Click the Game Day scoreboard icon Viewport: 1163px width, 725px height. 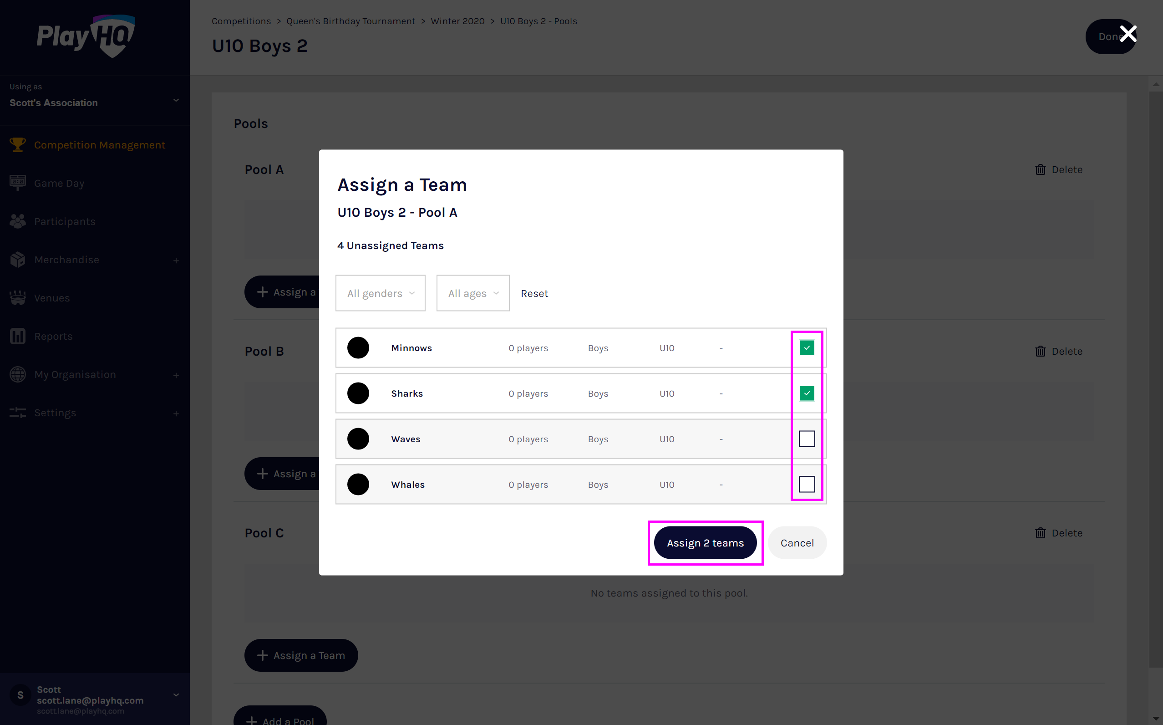click(x=18, y=183)
